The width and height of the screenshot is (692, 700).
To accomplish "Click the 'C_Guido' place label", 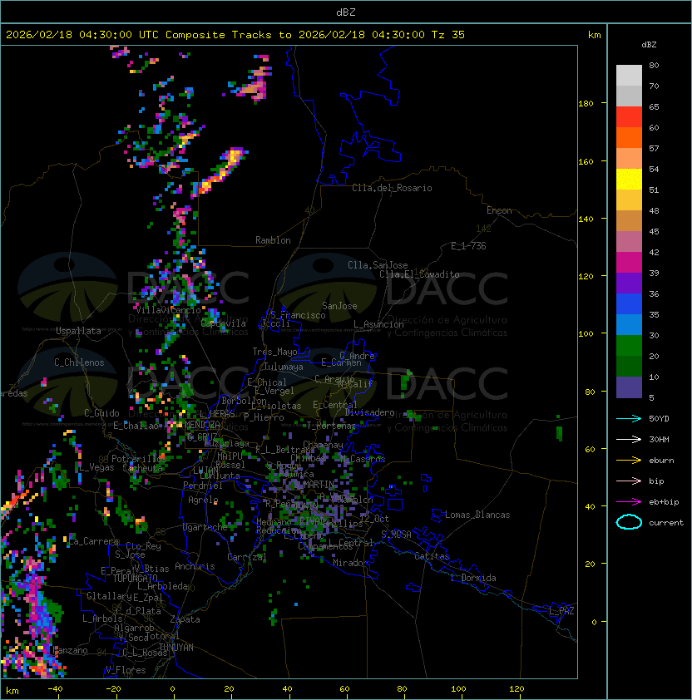I will 101,413.
